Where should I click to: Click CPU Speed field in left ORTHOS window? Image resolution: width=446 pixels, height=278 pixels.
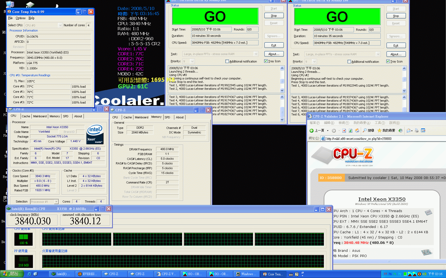pos(225,43)
